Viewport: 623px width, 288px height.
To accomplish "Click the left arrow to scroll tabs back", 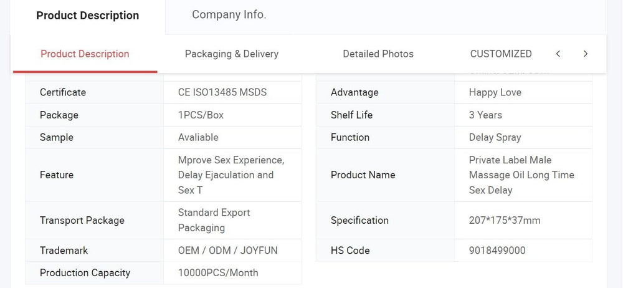I will pyautogui.click(x=558, y=54).
